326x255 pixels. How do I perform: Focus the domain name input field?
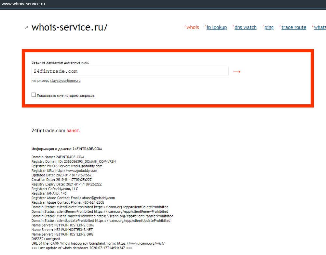coord(130,71)
